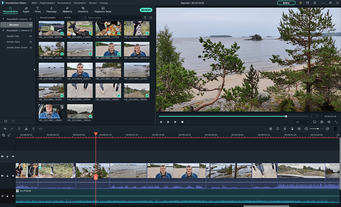Open the Разделить Экран tab
Screen dimensions: 341x207
point(103,10)
